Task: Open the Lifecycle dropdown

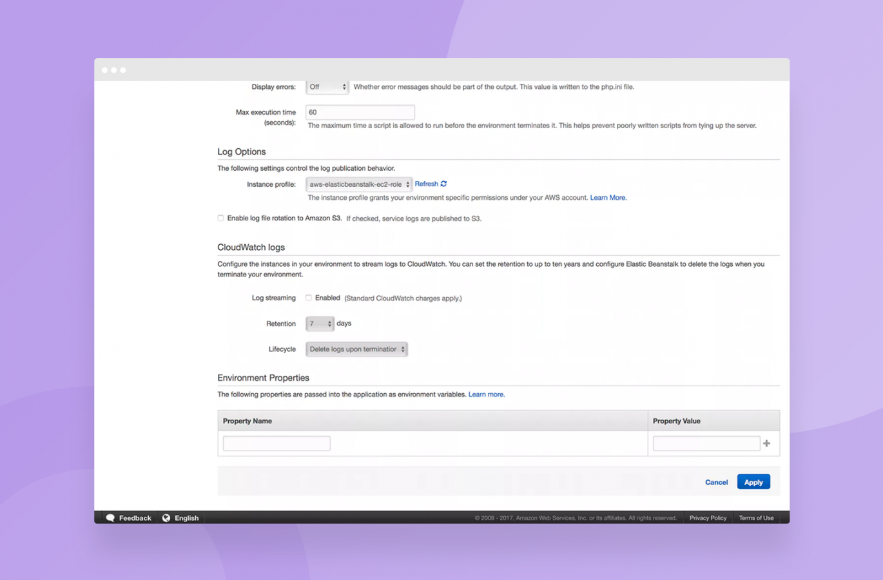Action: click(x=356, y=349)
